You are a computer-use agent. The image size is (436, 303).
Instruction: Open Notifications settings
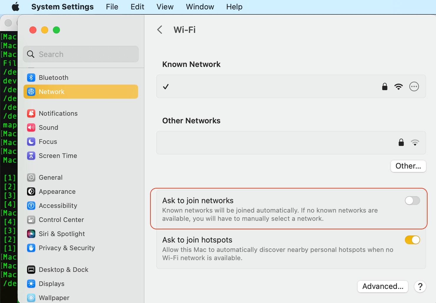pos(58,113)
